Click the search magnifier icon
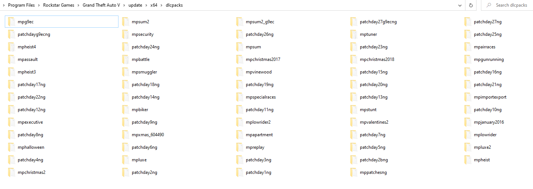Image resolution: width=533 pixels, height=189 pixels. pos(489,5)
